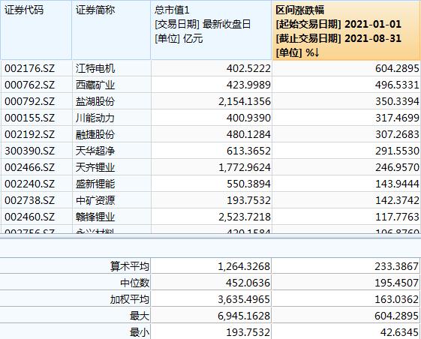Click the stock name 盐湖股份
Viewport: 421px width, 339px height.
(x=95, y=101)
